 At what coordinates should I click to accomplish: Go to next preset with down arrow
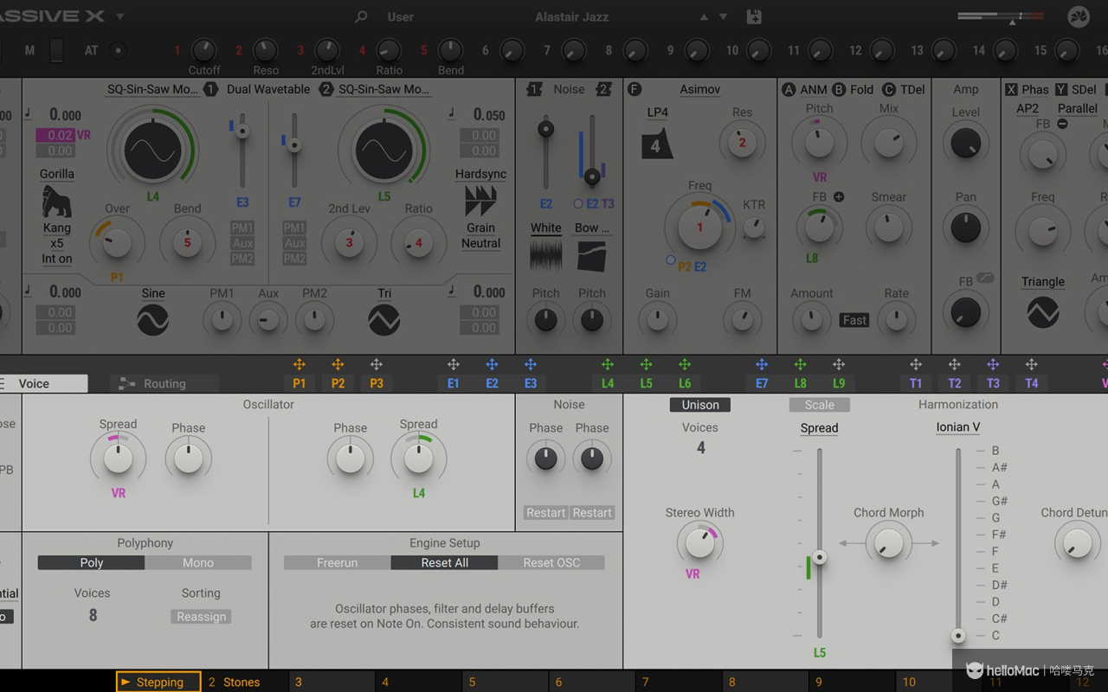pyautogui.click(x=724, y=16)
